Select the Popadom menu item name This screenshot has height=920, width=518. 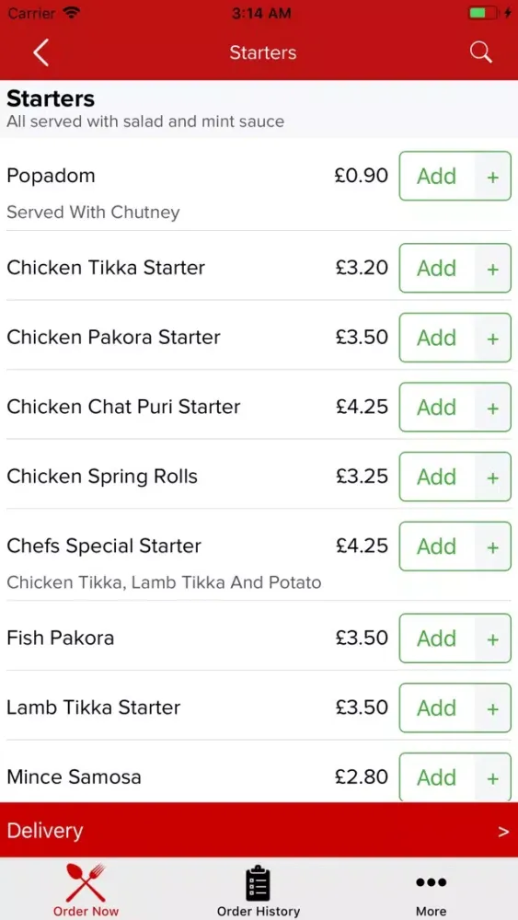pyautogui.click(x=51, y=176)
